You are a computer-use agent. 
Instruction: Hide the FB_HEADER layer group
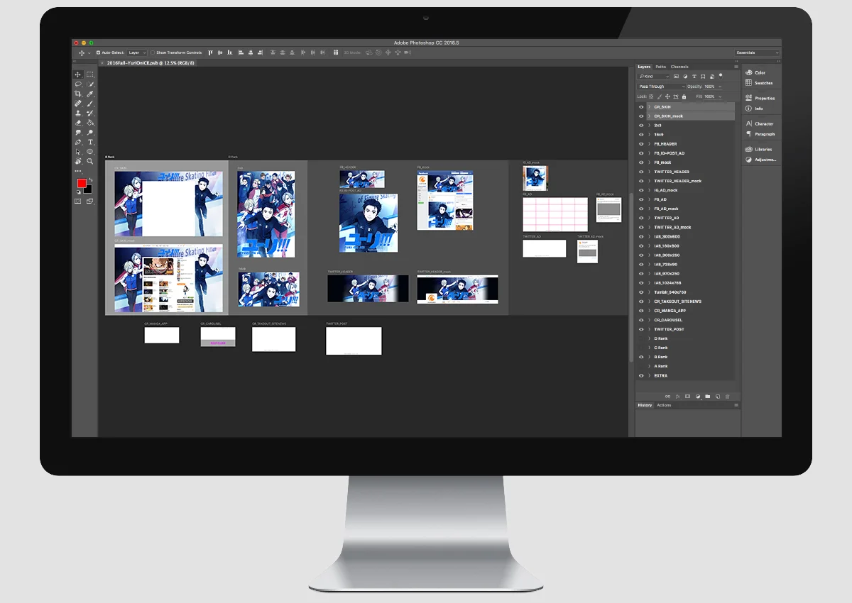point(641,144)
